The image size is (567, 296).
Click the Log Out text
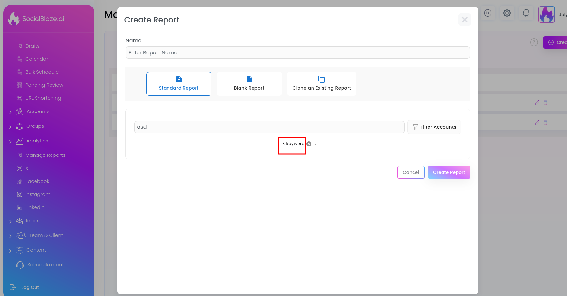click(x=30, y=287)
